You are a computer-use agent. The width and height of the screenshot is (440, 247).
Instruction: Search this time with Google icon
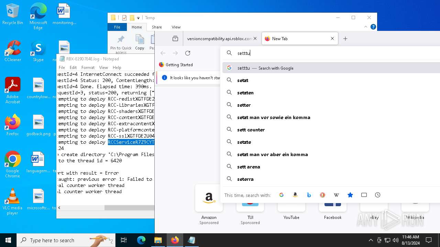pos(282,195)
